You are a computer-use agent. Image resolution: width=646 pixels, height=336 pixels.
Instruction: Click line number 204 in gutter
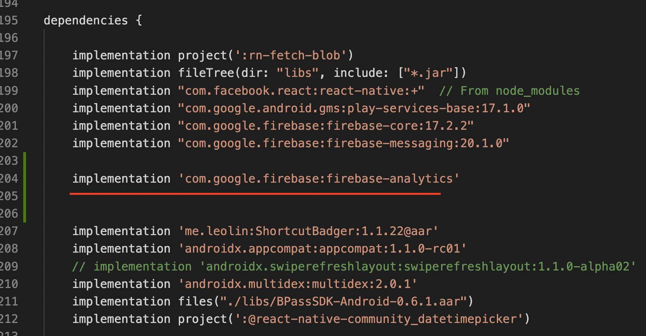click(x=9, y=179)
